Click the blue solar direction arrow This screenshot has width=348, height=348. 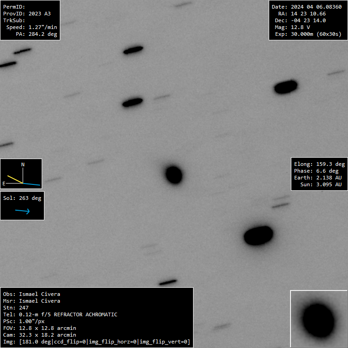[x=22, y=211]
